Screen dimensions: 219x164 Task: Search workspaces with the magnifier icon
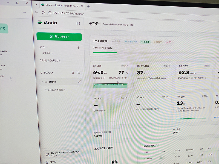tap(73, 73)
